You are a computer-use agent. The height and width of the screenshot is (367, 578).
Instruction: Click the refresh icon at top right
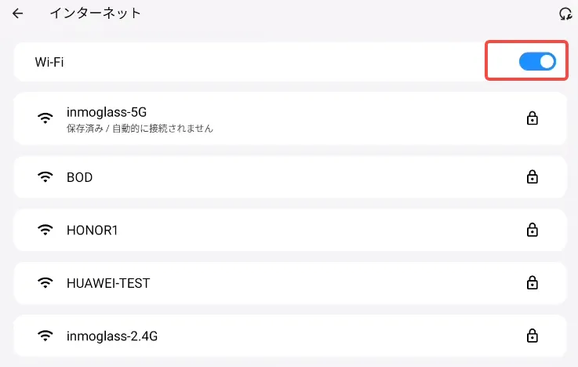[563, 13]
